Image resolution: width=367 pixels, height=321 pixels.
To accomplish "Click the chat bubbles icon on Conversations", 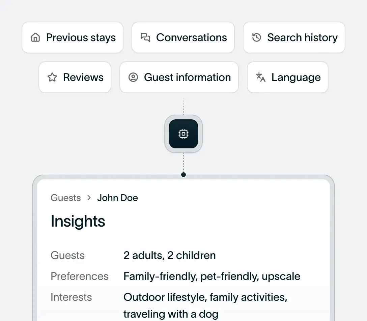I will point(145,37).
